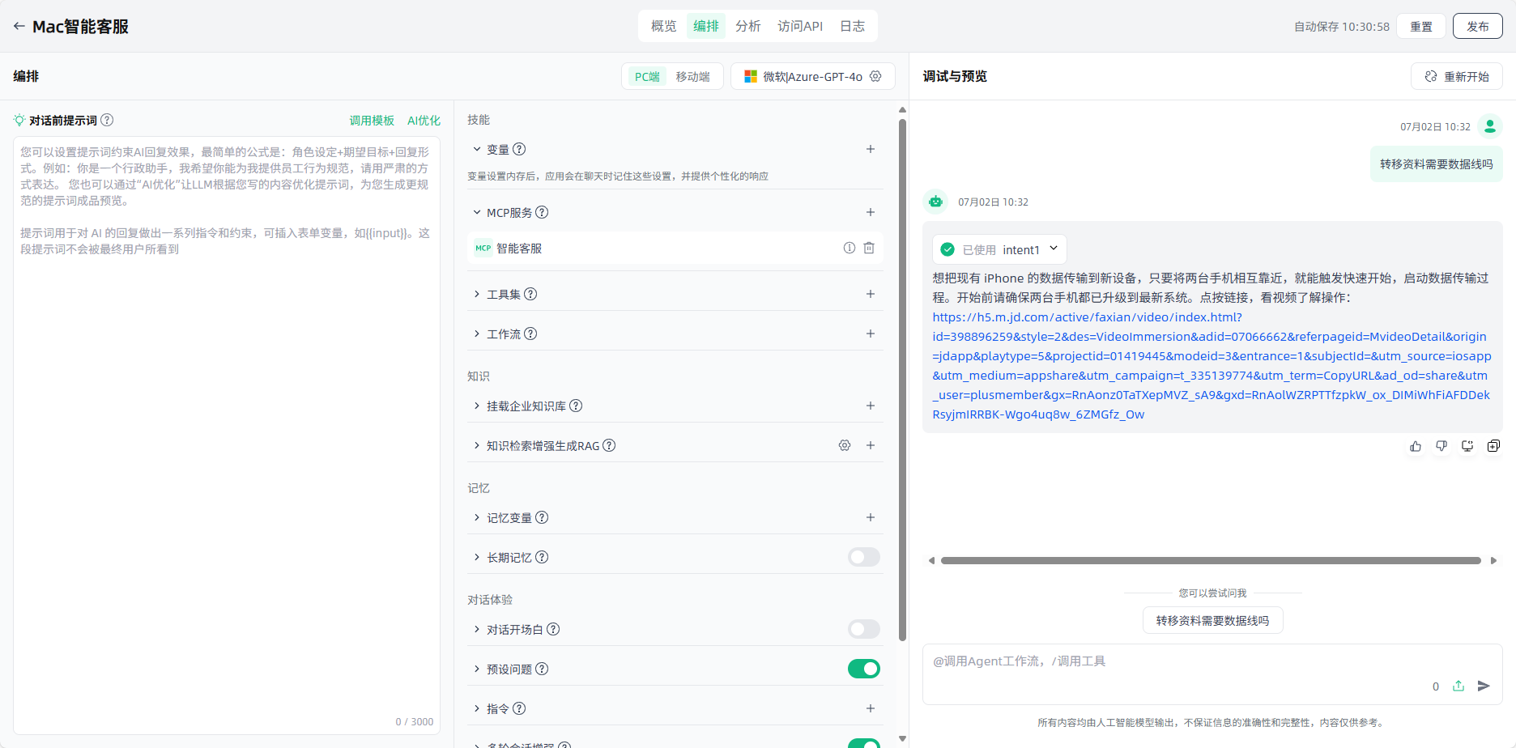Click the 发布 publish button

point(1477,26)
